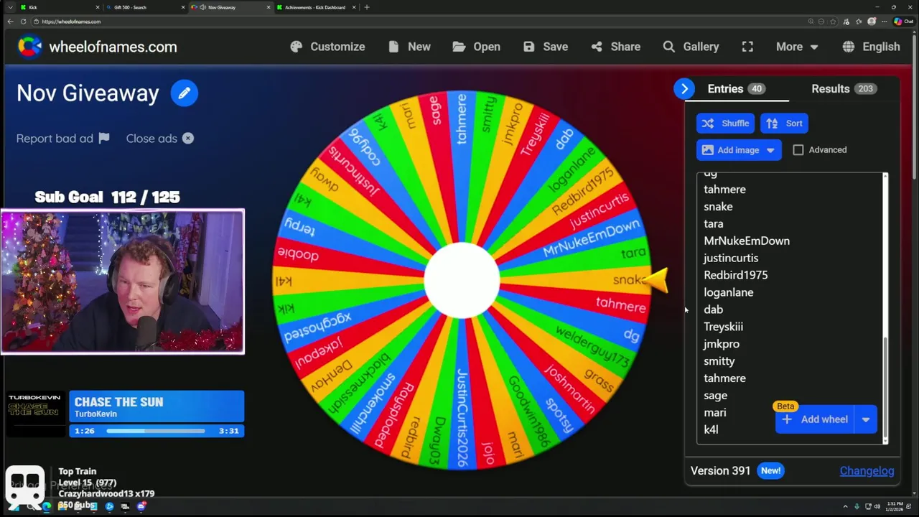This screenshot has width=919, height=517.
Task: Spin the wheel at center hub
Action: [462, 281]
